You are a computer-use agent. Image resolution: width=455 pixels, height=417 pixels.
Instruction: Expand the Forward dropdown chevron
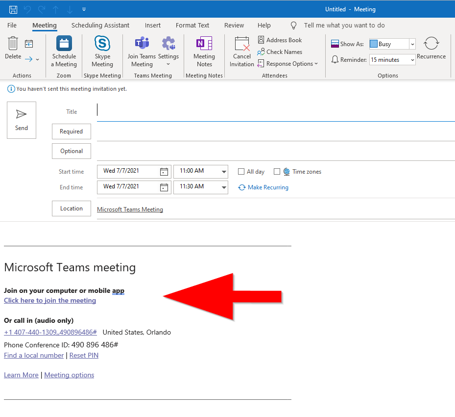pyautogui.click(x=37, y=59)
